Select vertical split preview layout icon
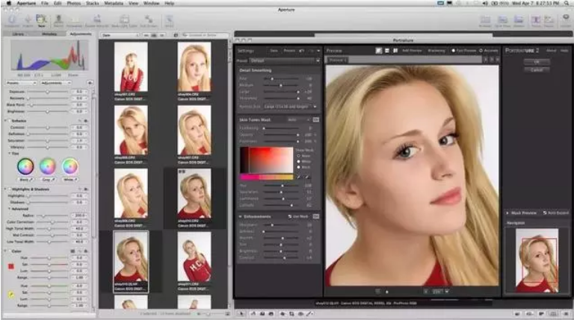 point(395,51)
